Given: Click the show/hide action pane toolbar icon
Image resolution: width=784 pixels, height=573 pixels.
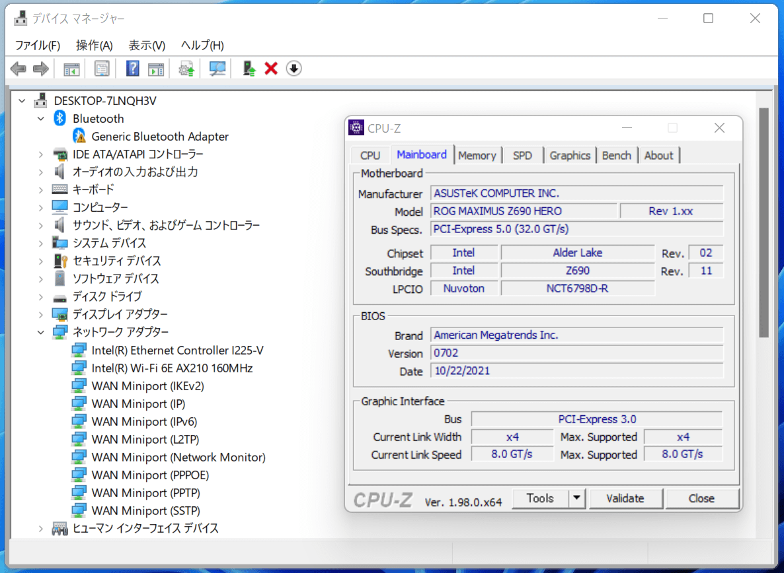Looking at the screenshot, I should 156,69.
